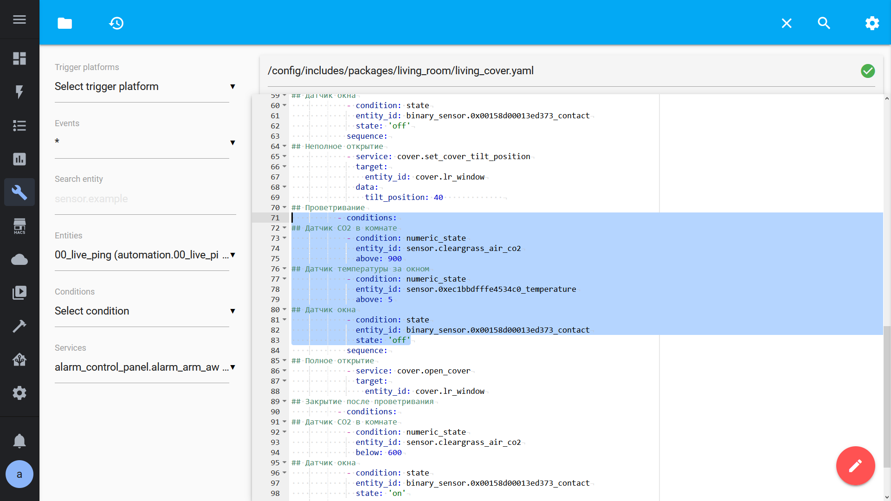Open HACS in the sidebar
This screenshot has width=891, height=501.
tap(19, 226)
